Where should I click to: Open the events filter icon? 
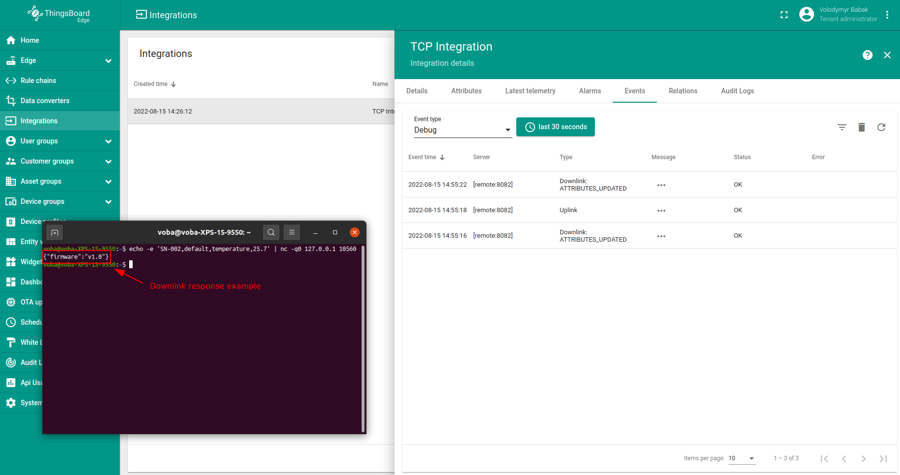[842, 127]
